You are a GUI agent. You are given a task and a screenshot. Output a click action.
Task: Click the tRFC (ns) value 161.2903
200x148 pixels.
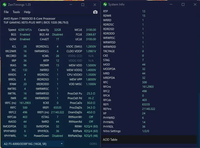pos(25,103)
